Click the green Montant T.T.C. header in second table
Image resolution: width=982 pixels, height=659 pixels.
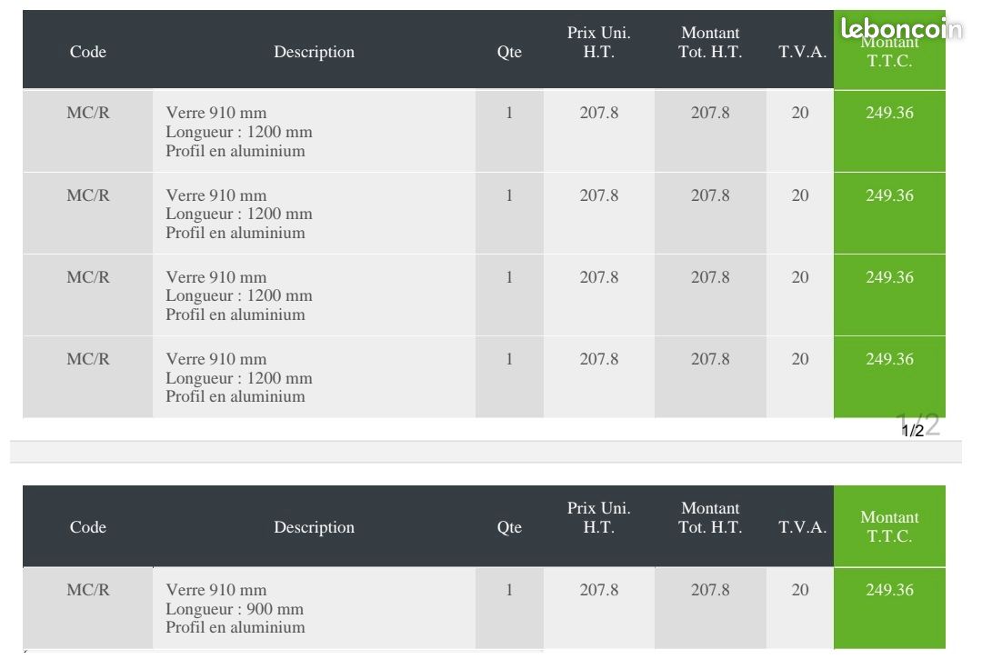point(889,526)
